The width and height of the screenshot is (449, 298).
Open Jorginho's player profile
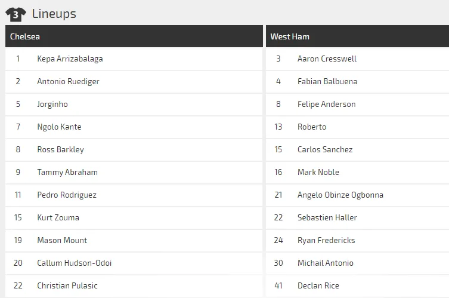[52, 104]
